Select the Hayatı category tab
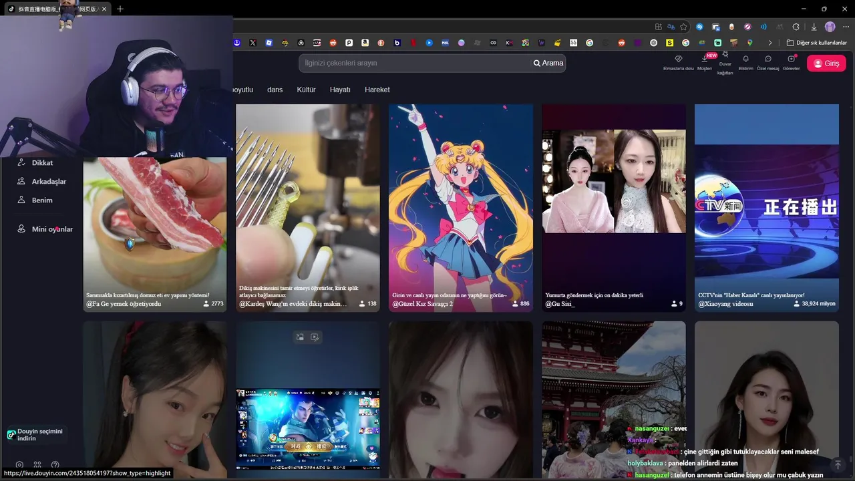 pyautogui.click(x=340, y=90)
